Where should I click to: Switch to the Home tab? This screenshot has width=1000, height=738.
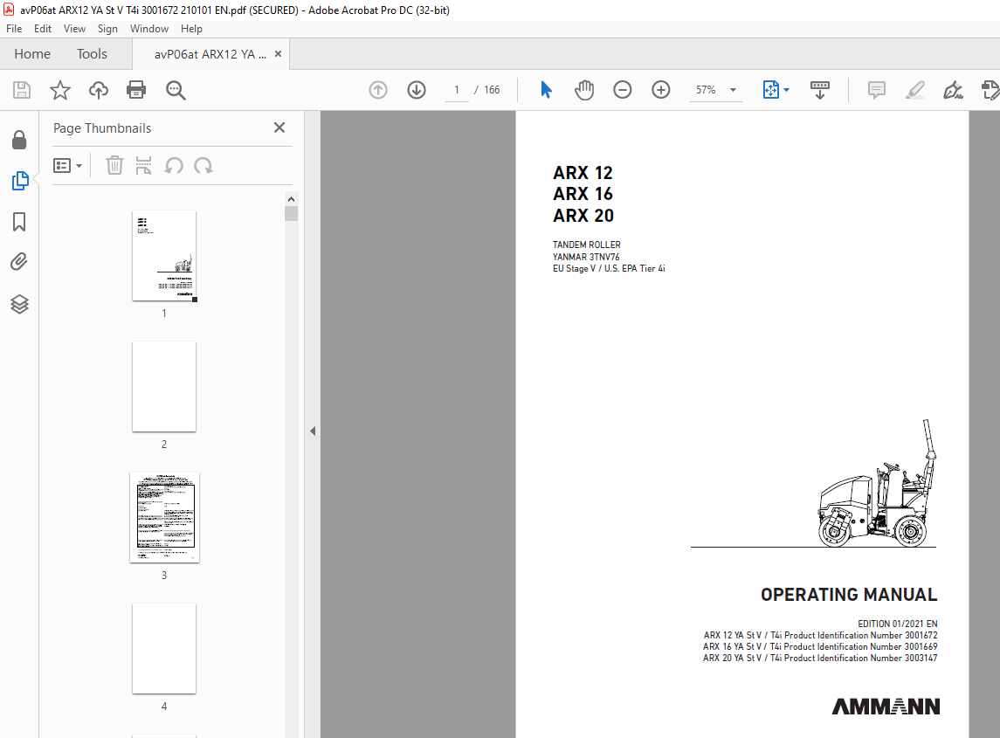pyautogui.click(x=32, y=54)
